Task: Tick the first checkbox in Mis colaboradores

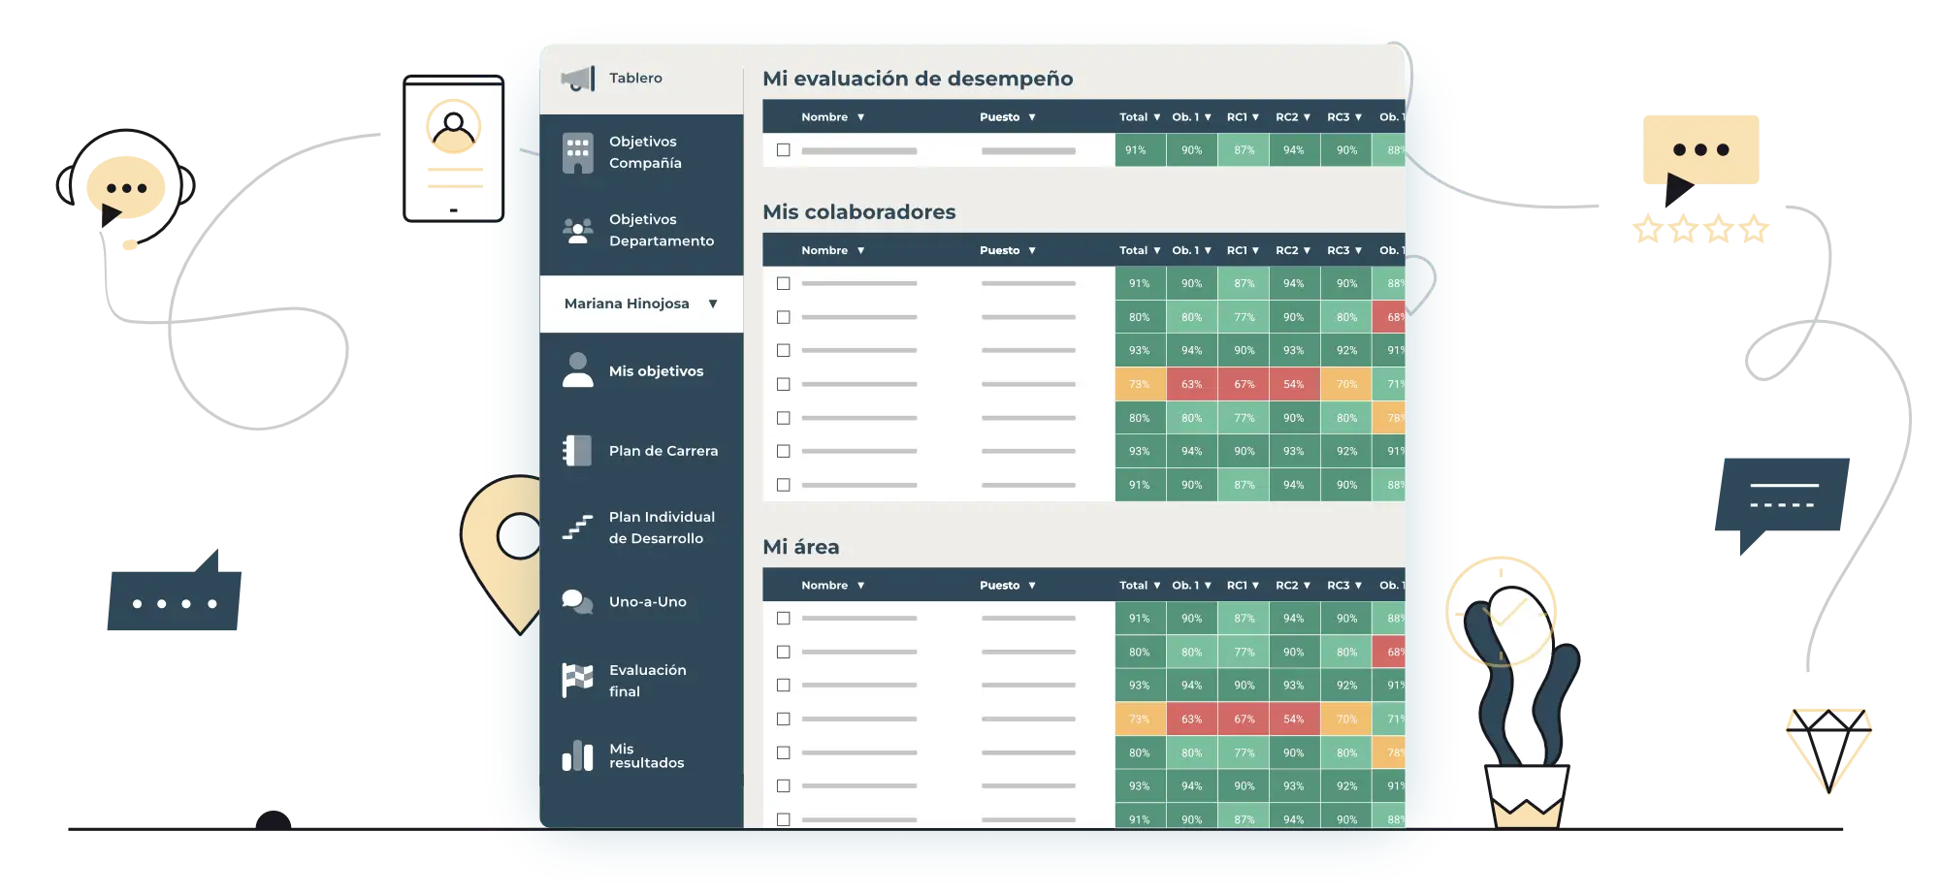Action: point(783,284)
